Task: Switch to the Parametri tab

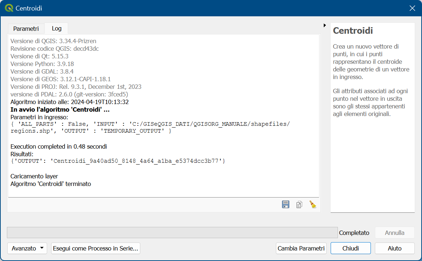Action: point(26,29)
